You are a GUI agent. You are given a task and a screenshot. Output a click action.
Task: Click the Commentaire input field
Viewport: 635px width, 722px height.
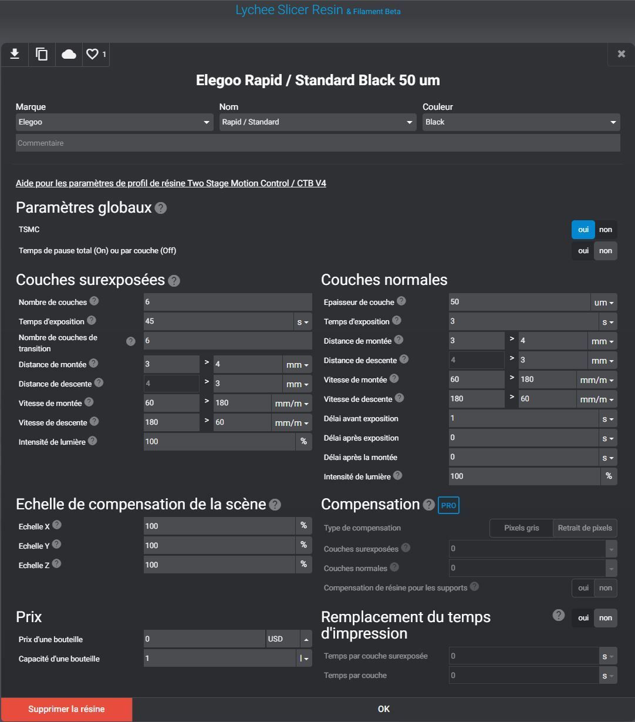(317, 143)
